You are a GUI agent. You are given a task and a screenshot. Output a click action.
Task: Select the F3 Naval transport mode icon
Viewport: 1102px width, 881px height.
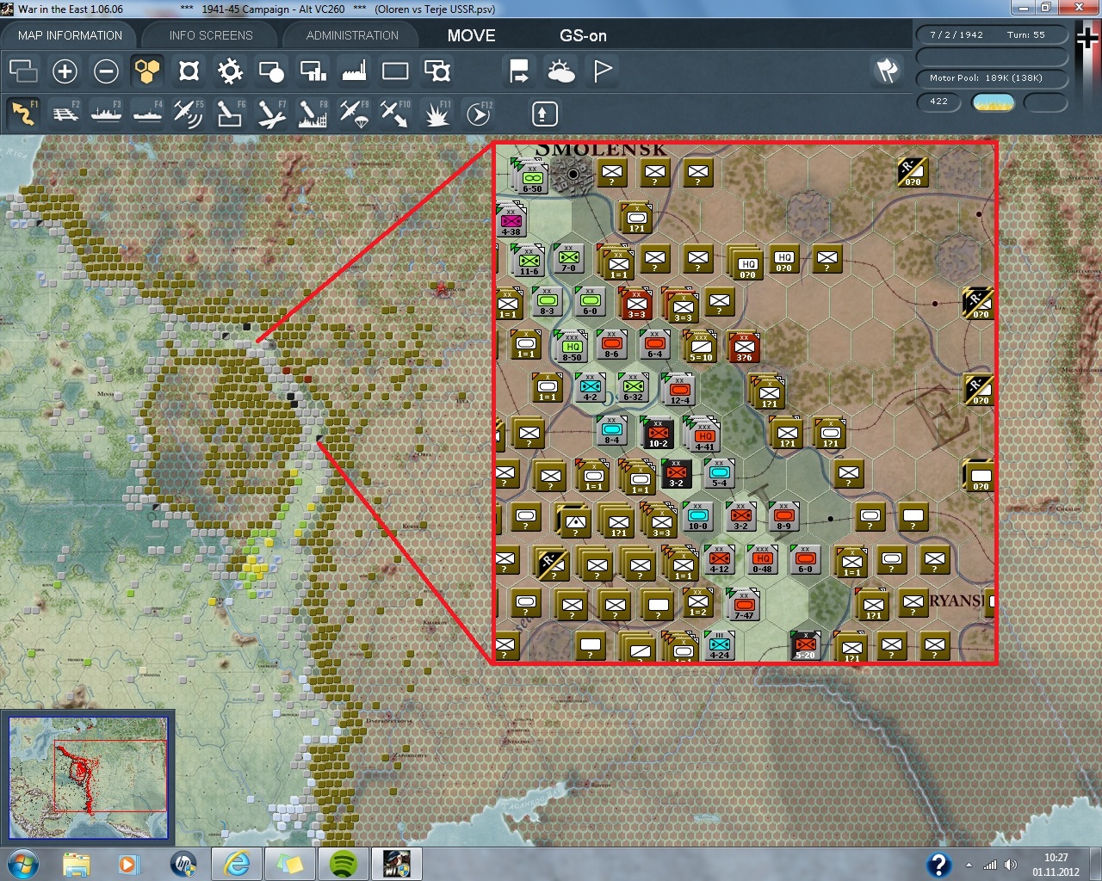click(x=106, y=114)
